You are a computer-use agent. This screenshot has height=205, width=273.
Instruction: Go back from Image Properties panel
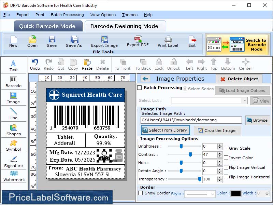point(145,79)
